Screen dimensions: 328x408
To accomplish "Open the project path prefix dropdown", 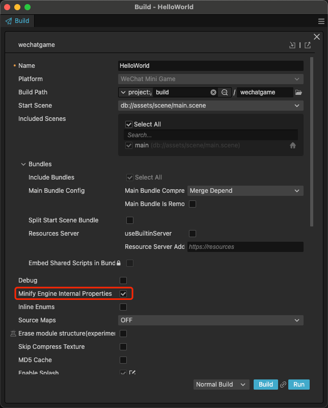I will pyautogui.click(x=135, y=92).
